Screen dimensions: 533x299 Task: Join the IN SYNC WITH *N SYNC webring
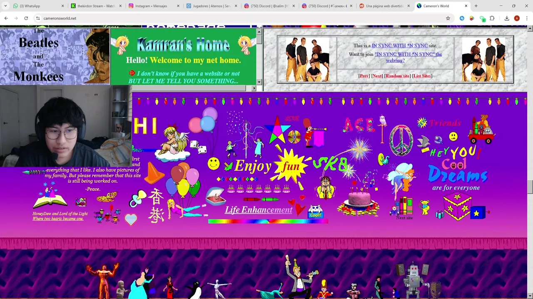tap(408, 57)
